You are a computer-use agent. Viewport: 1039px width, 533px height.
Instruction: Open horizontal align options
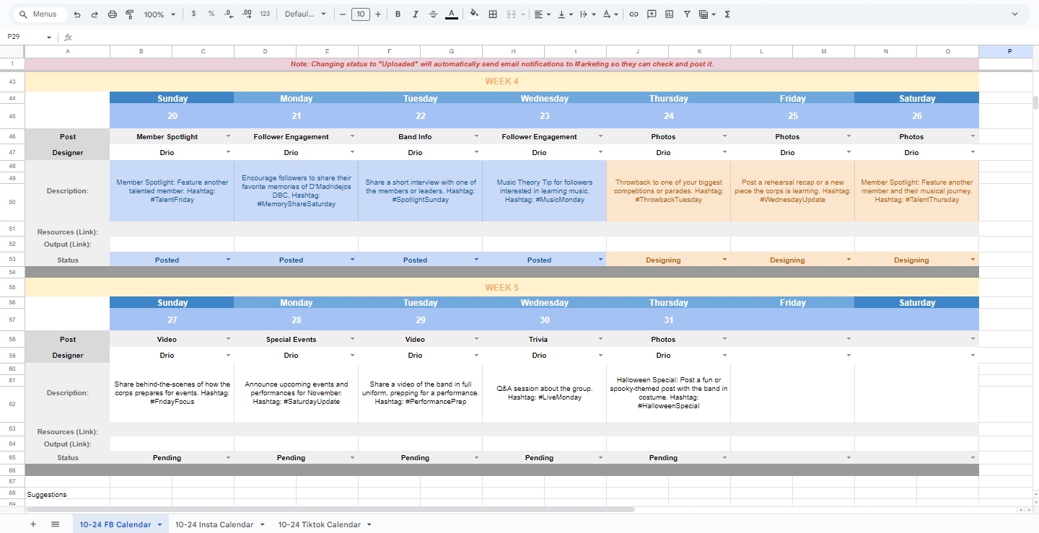coord(542,14)
